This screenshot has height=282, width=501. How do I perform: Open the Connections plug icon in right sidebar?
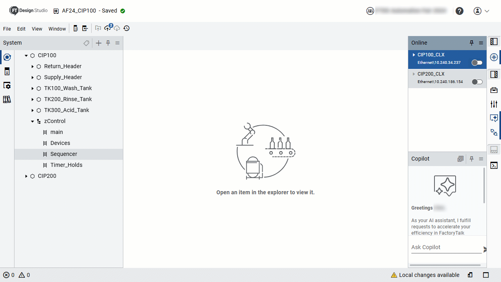(x=494, y=132)
